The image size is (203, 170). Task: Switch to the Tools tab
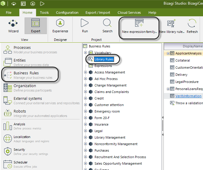[44, 12]
